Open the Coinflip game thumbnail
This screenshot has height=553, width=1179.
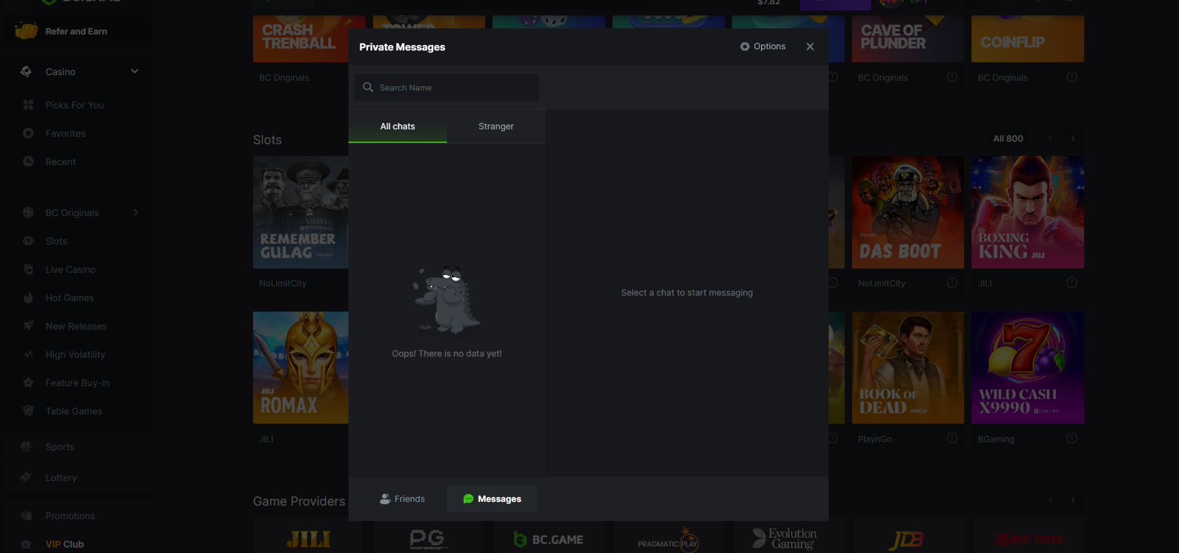[x=1028, y=39]
